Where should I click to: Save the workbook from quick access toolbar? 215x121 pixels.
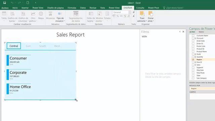[x=4, y=3]
